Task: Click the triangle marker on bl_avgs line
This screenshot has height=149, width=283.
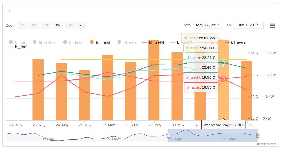Action: click(x=223, y=79)
